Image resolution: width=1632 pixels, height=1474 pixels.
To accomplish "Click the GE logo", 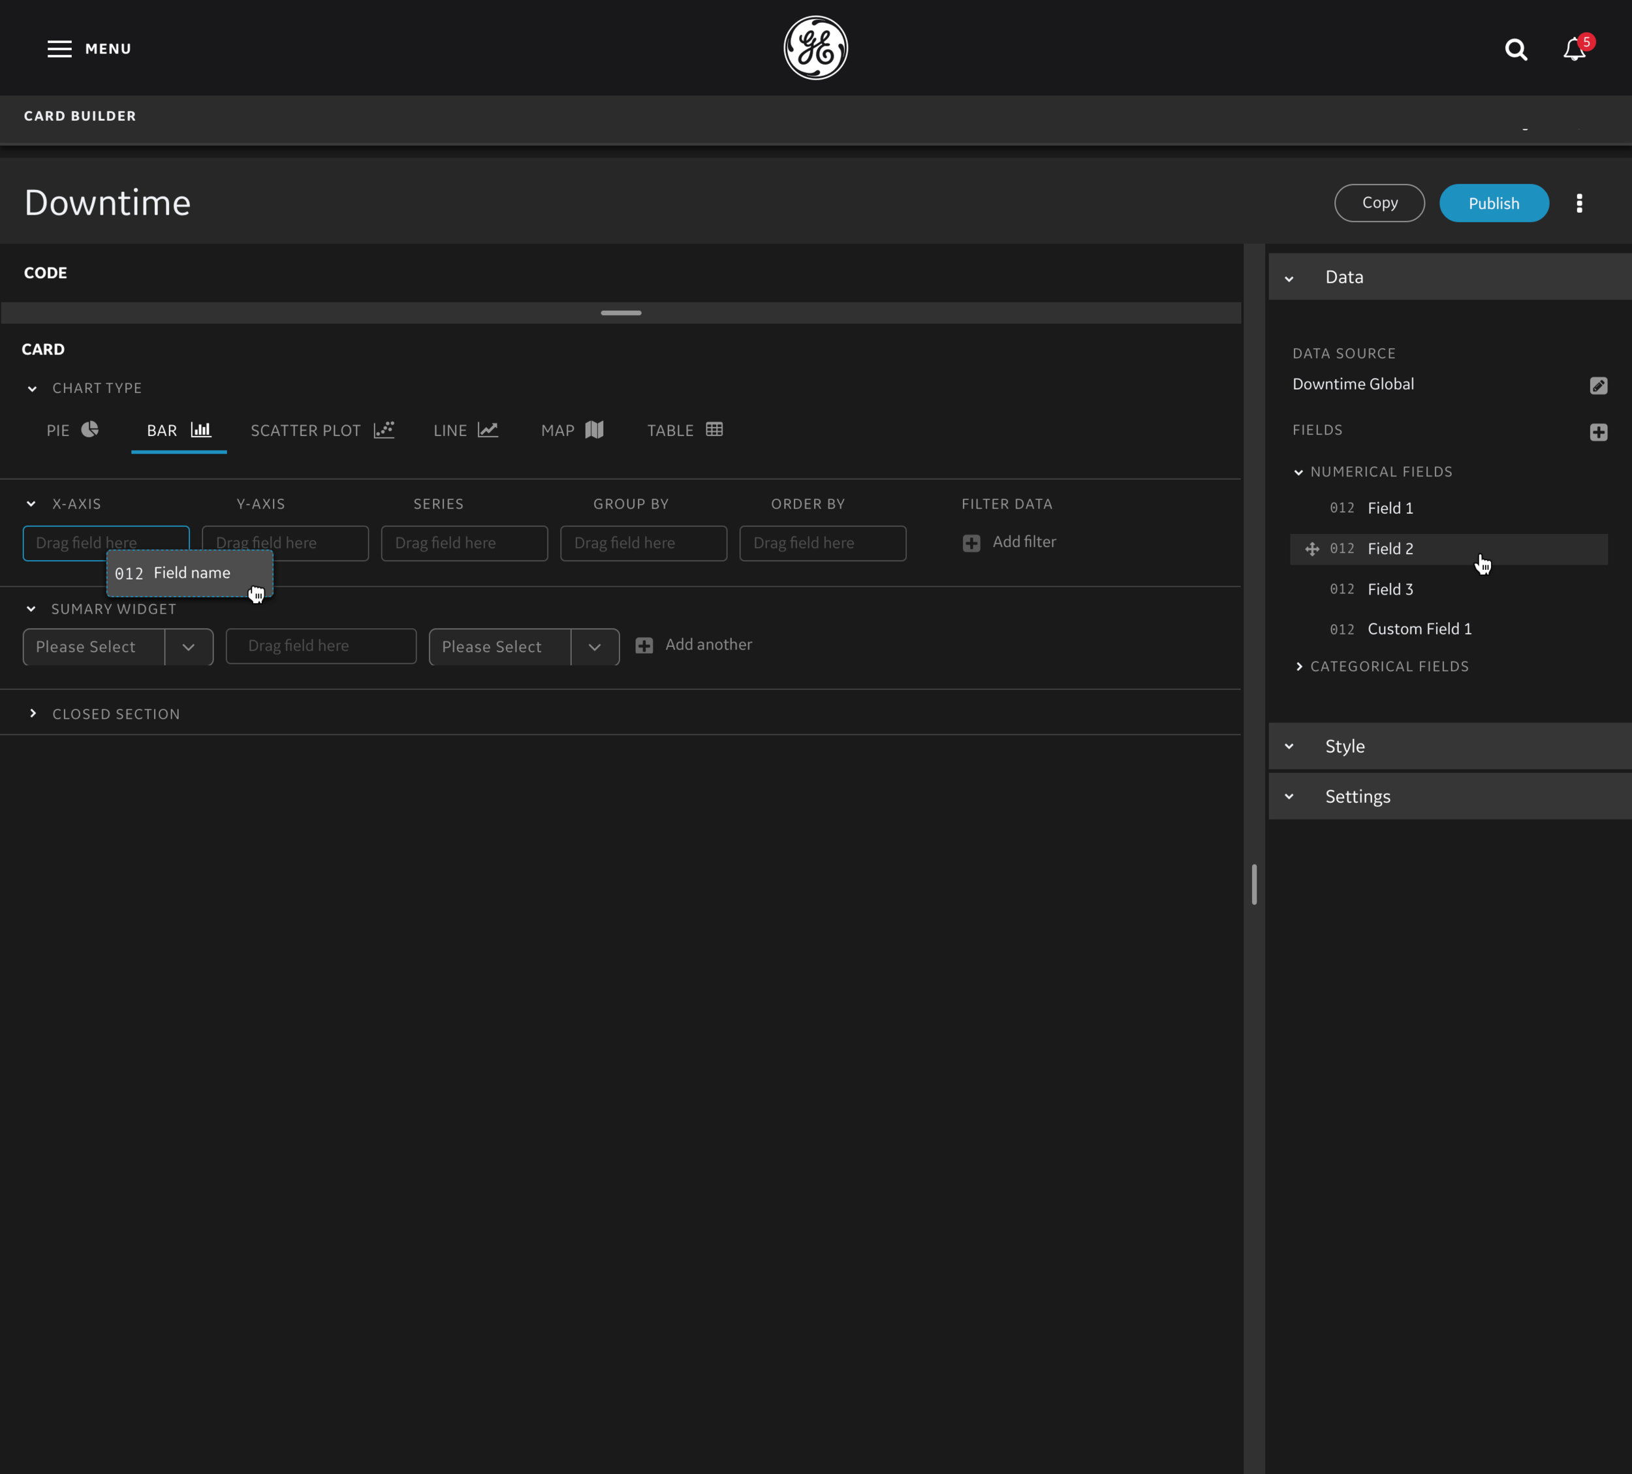I will pyautogui.click(x=815, y=48).
